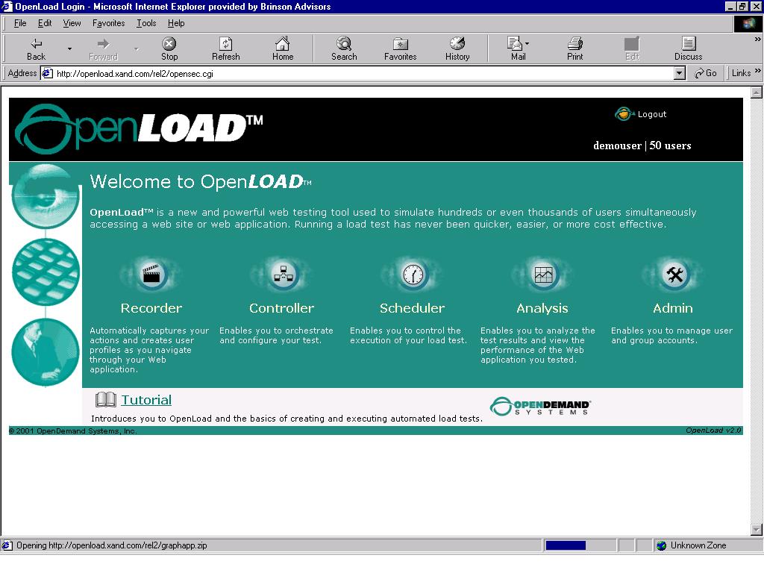
Task: Click the Controller label
Action: point(281,308)
